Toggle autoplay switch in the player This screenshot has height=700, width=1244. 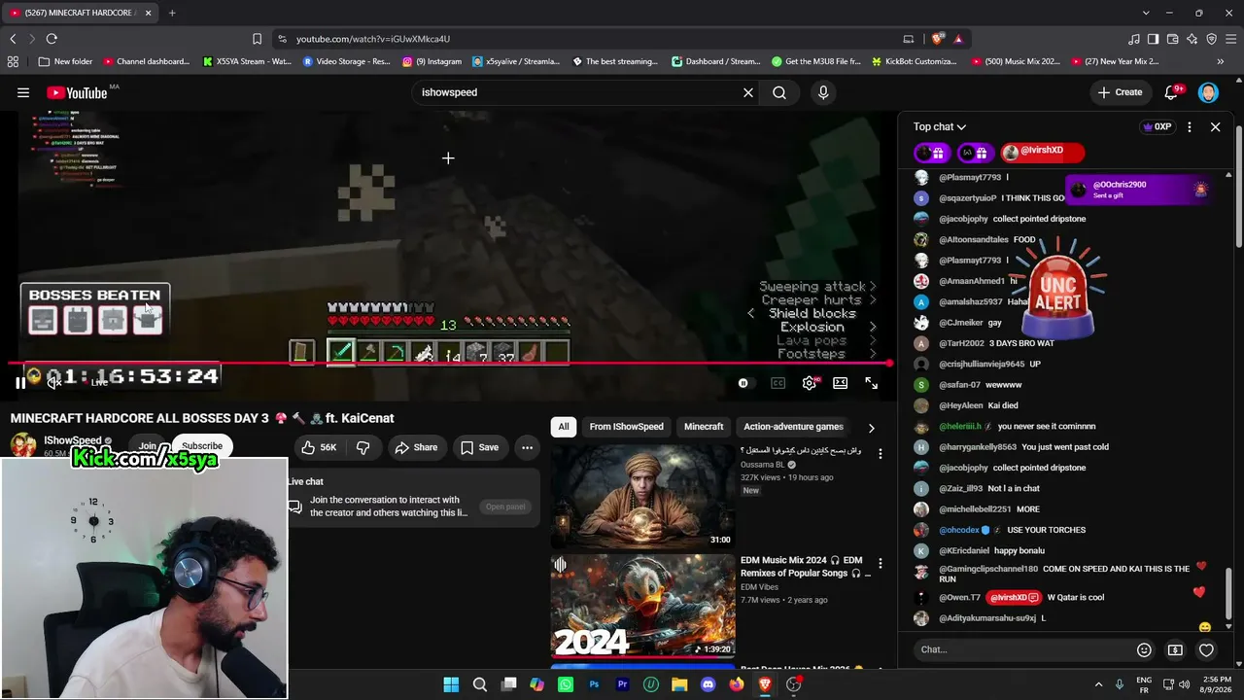[743, 383]
